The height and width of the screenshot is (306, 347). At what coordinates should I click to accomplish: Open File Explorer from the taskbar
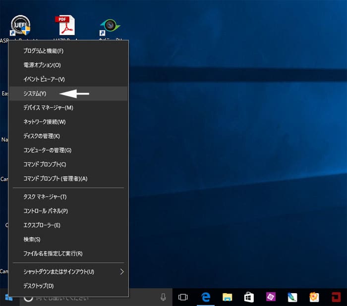coord(228,297)
